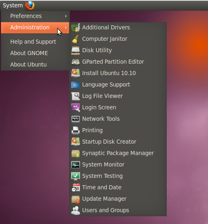Open Login Screen label
Image resolution: width=208 pixels, height=224 pixels.
pyautogui.click(x=99, y=107)
